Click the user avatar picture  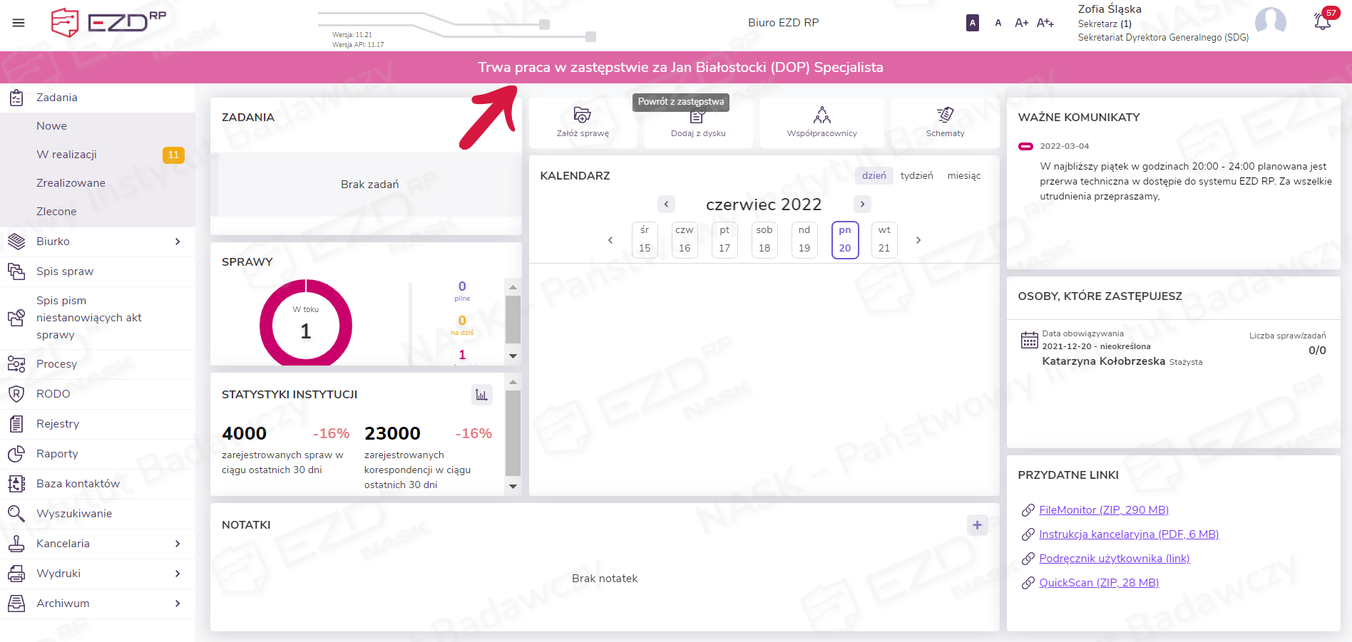[1270, 22]
